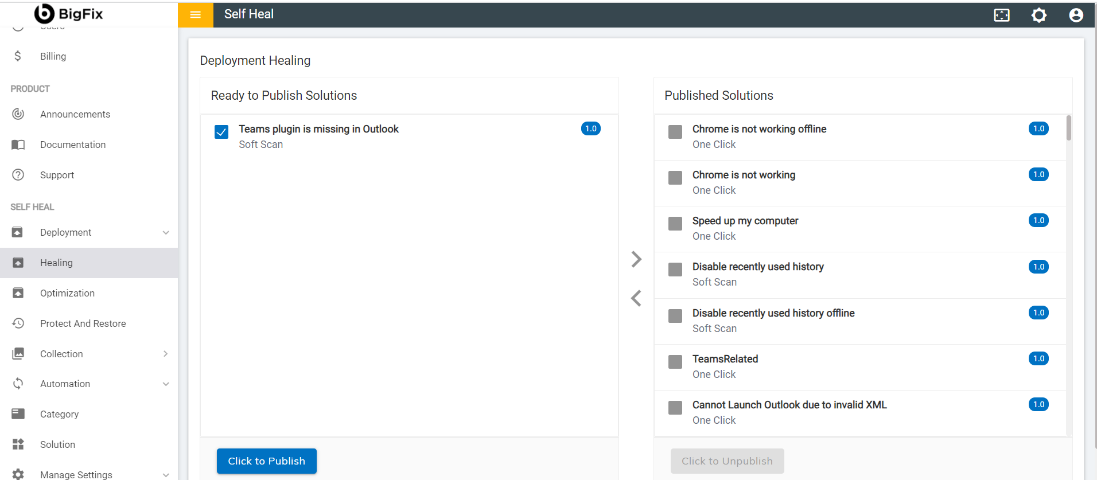Click the Documentation book icon
Image resolution: width=1097 pixels, height=480 pixels.
point(18,145)
